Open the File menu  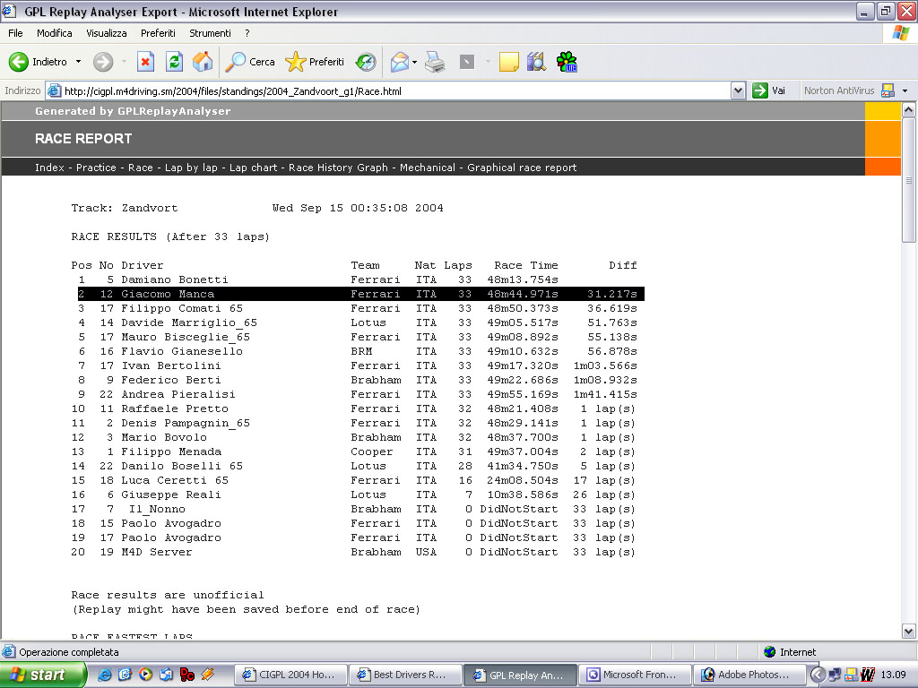pyautogui.click(x=15, y=33)
